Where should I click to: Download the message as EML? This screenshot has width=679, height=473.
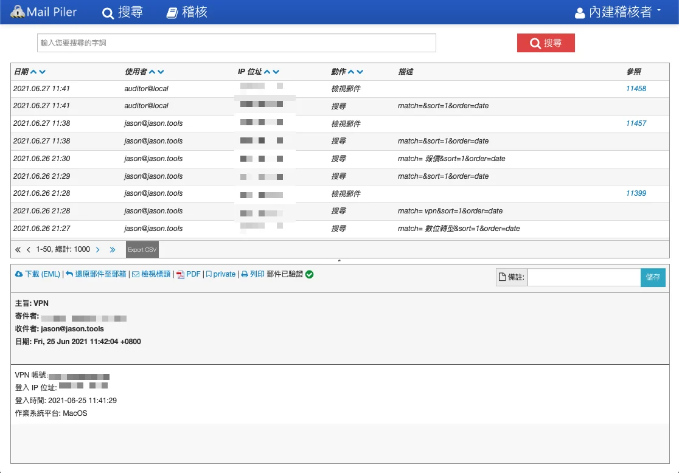tap(38, 274)
